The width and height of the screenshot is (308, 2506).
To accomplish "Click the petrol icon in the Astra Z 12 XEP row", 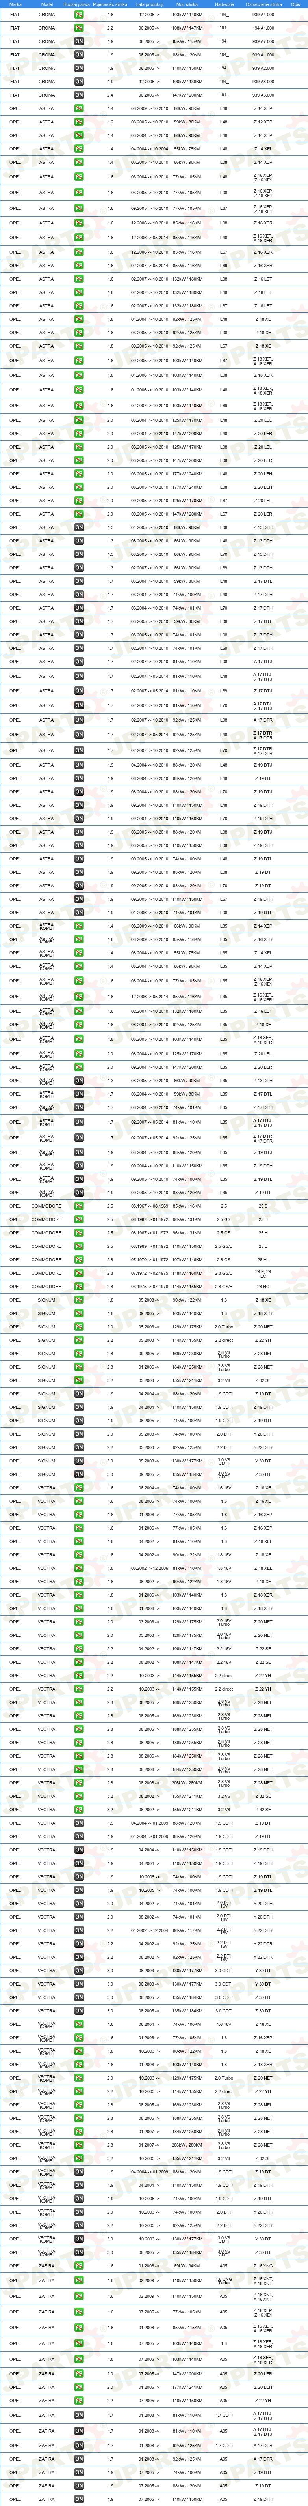I will click(x=79, y=122).
